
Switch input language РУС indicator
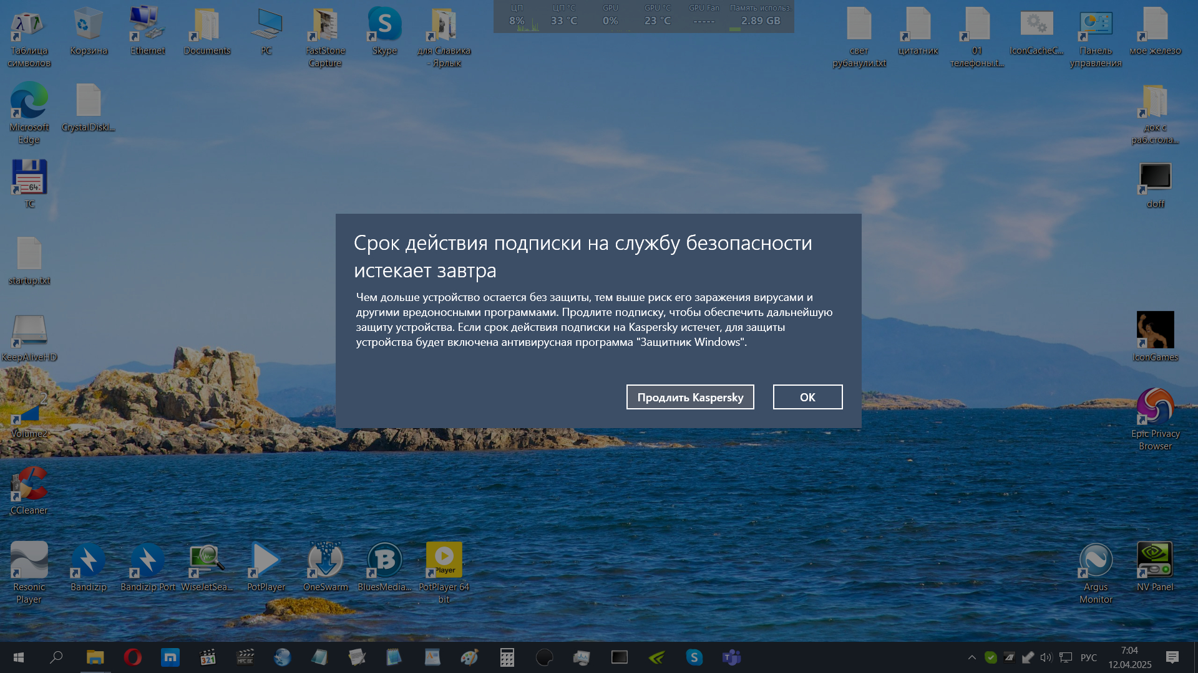pyautogui.click(x=1088, y=657)
